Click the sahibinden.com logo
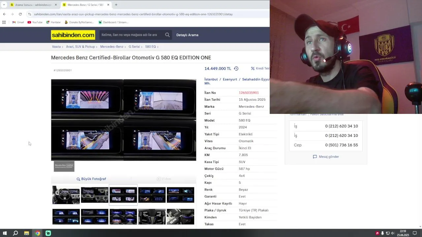The image size is (422, 237). point(73,35)
